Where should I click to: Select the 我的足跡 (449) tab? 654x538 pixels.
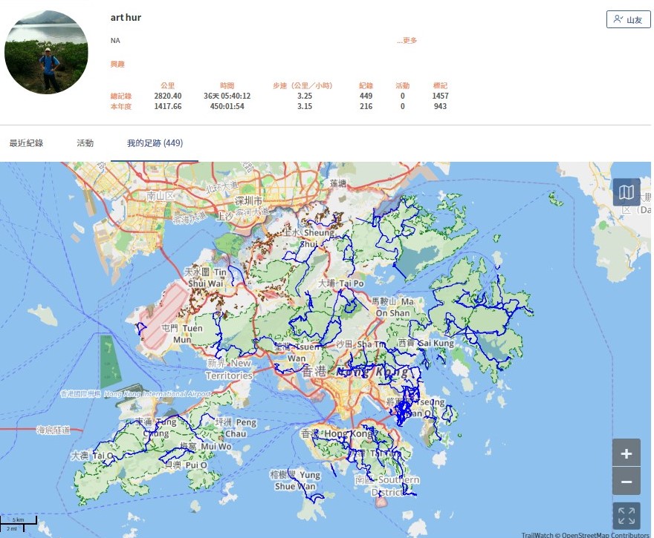(155, 143)
